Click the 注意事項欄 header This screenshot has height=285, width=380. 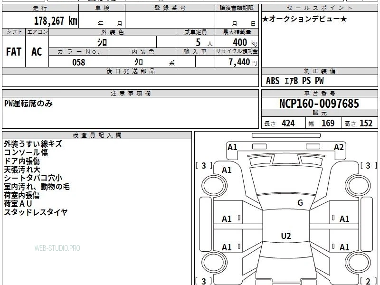click(130, 94)
